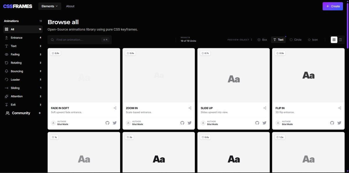Open Bilal Malik's GitHub from the ZOOM IN card
The image size is (349, 173).
[182, 123]
